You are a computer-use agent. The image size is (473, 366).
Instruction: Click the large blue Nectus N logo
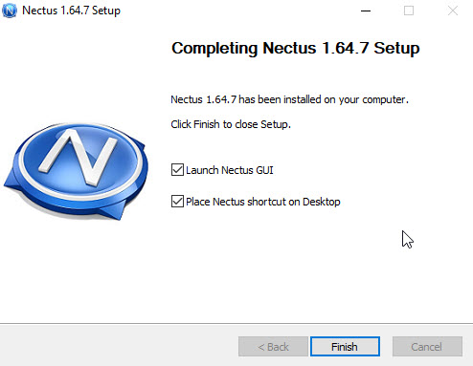[76, 171]
